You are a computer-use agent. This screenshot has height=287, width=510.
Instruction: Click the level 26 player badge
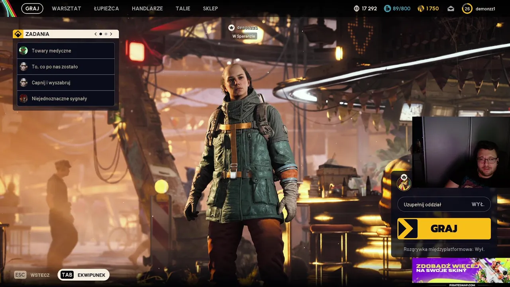[x=467, y=8]
